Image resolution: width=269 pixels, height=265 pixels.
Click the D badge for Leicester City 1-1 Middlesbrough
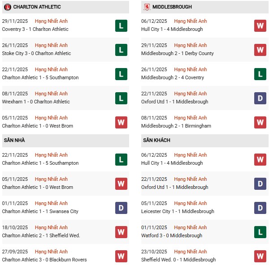click(x=260, y=208)
